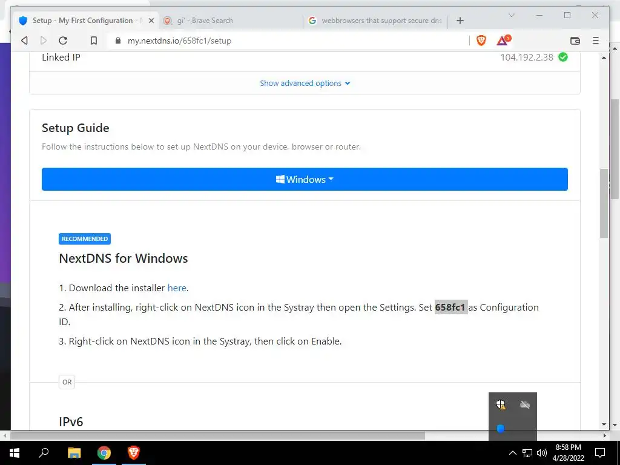Switch to the webbrowsers that support secure dns tab

(375, 21)
